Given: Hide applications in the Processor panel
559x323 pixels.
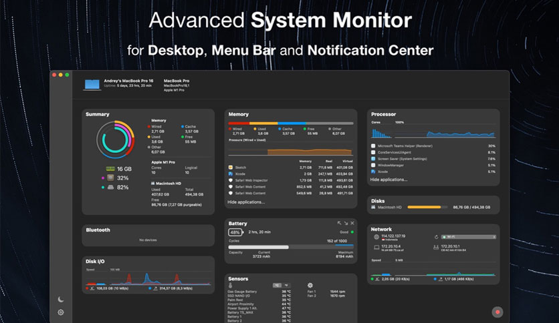Looking at the screenshot, I should (388, 180).
